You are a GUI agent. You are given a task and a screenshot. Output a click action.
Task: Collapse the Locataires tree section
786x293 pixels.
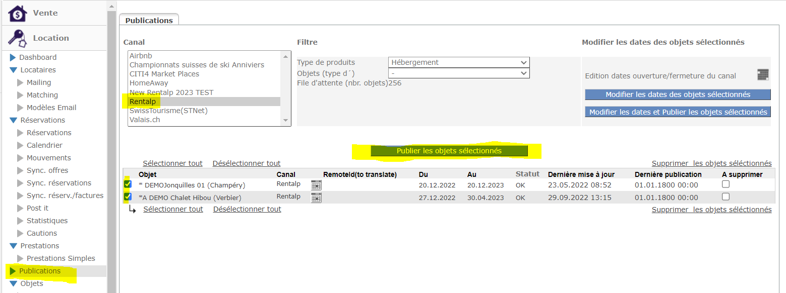click(13, 70)
